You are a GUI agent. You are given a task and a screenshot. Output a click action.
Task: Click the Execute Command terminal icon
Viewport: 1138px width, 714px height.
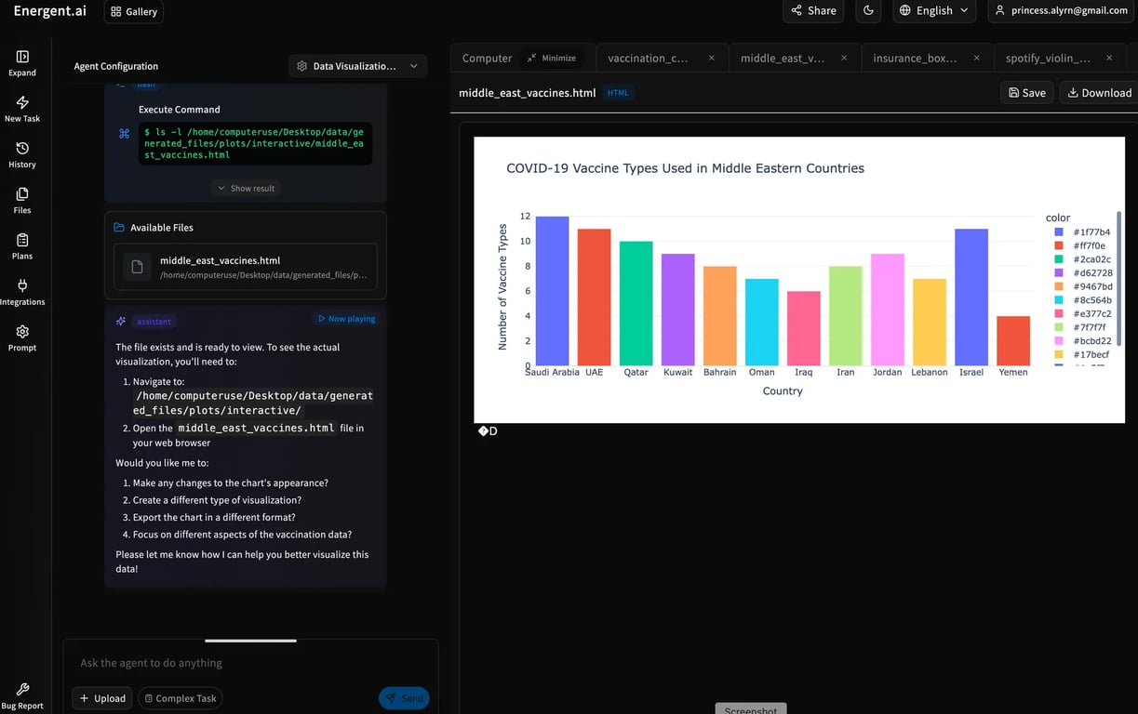tap(124, 134)
